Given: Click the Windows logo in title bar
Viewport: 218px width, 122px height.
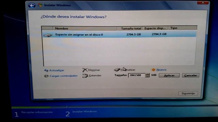Looking at the screenshot, I should [x=40, y=5].
